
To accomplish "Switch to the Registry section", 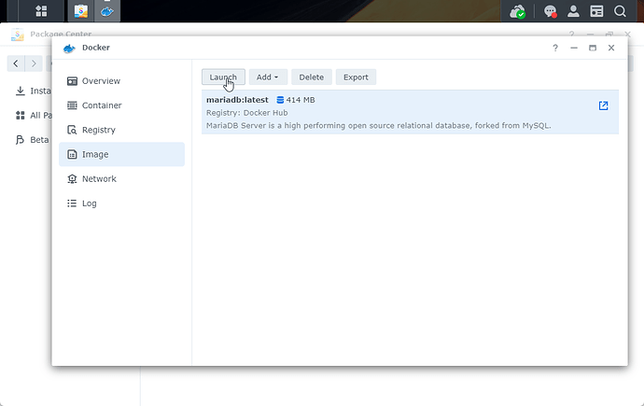I will pyautogui.click(x=99, y=130).
